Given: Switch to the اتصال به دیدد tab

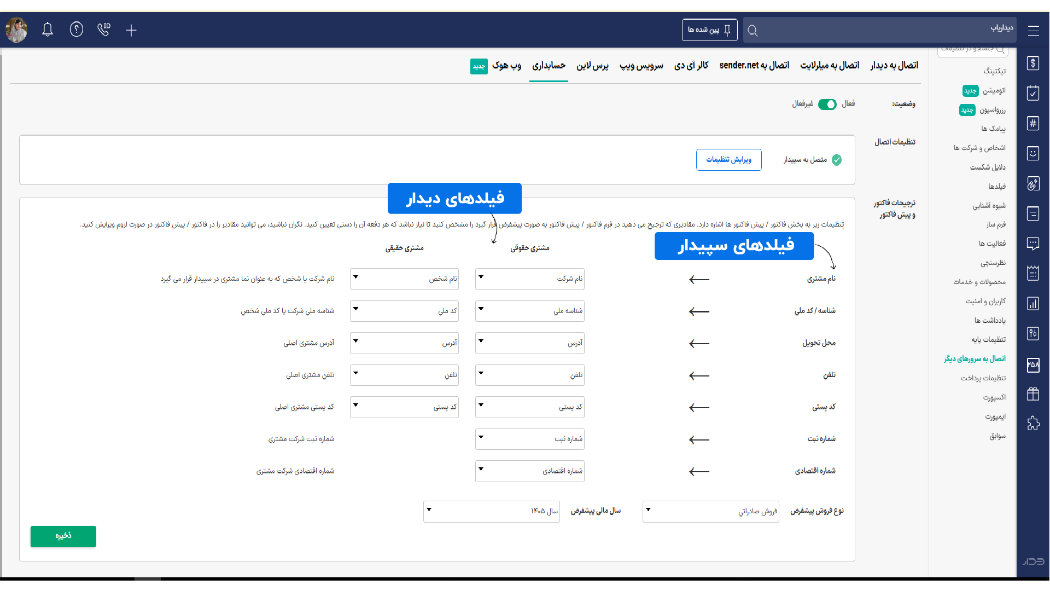Looking at the screenshot, I should [894, 66].
